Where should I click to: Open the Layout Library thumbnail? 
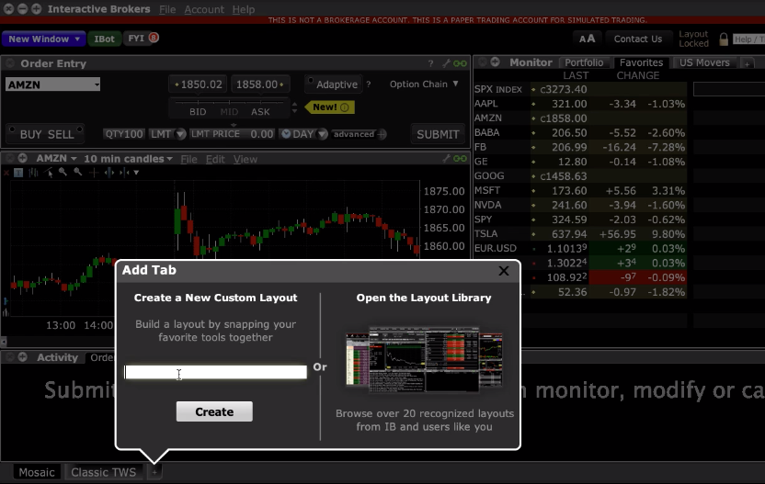tap(424, 360)
